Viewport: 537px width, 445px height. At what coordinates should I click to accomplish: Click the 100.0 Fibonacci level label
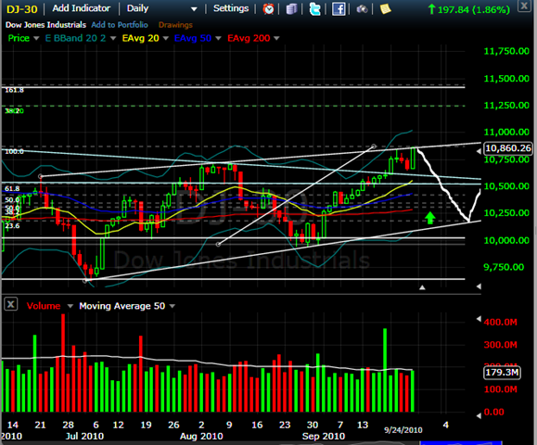coord(15,152)
